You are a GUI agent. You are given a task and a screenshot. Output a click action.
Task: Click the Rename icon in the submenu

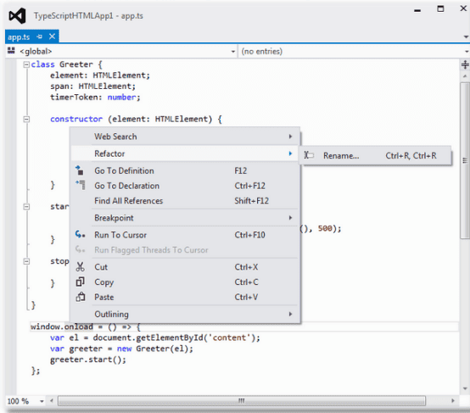point(309,155)
